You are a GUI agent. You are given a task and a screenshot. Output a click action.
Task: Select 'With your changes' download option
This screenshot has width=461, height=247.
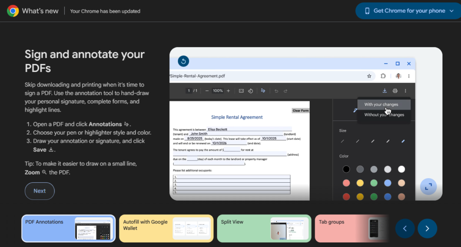click(x=384, y=104)
